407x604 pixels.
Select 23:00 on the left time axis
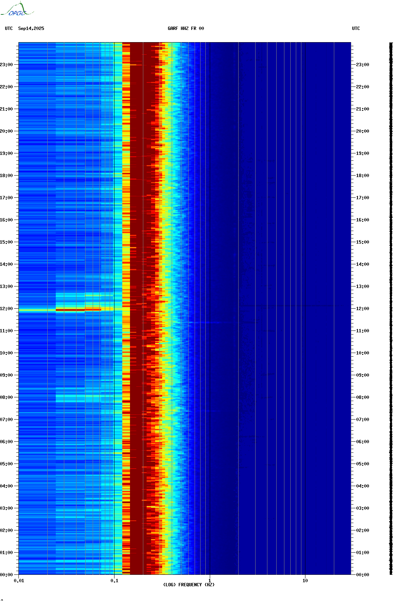click(x=6, y=65)
